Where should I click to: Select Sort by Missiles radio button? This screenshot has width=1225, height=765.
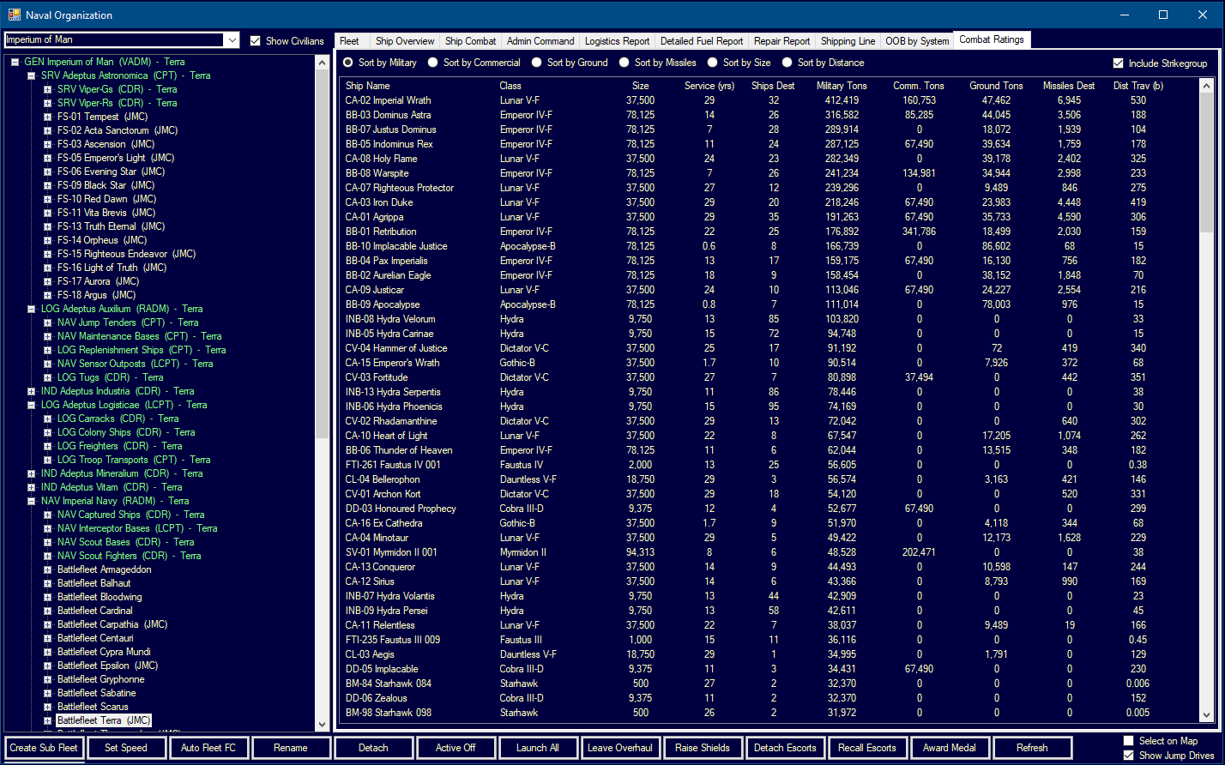(x=625, y=63)
